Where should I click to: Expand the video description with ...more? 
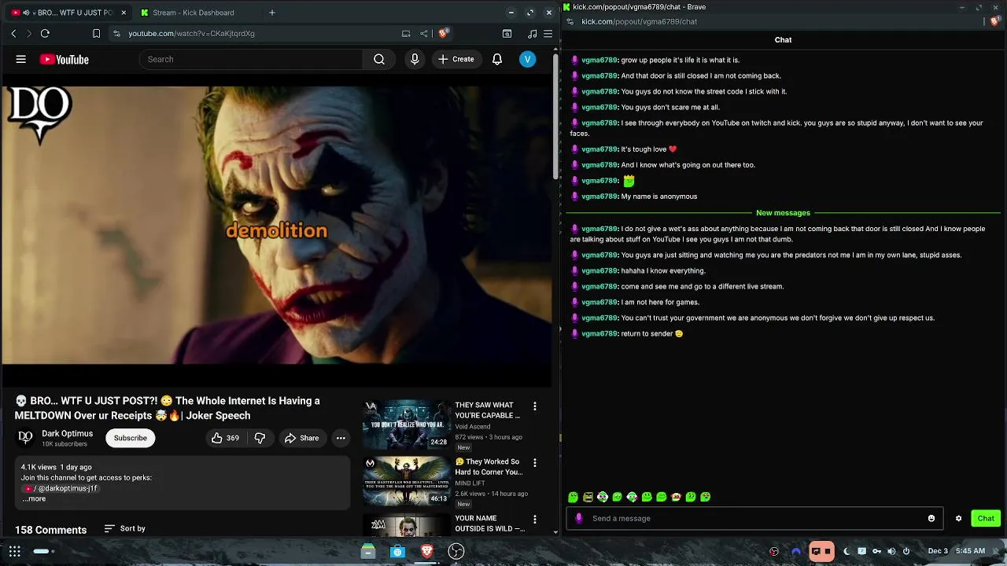coord(36,498)
